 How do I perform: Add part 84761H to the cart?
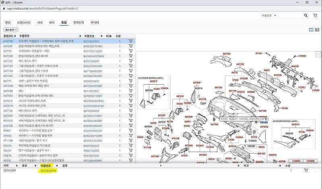(130, 106)
